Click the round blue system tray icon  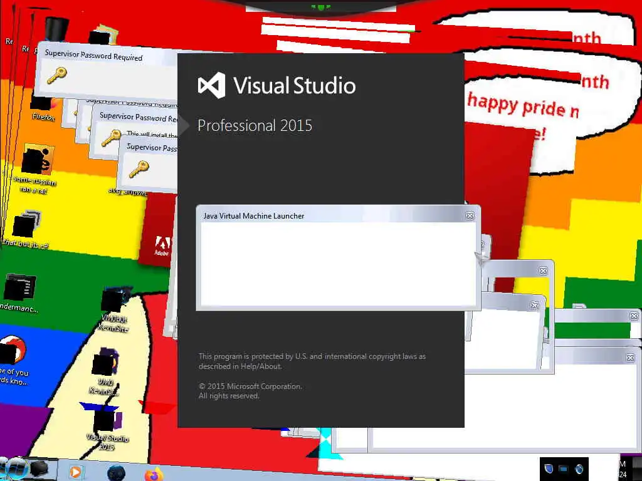click(x=579, y=468)
